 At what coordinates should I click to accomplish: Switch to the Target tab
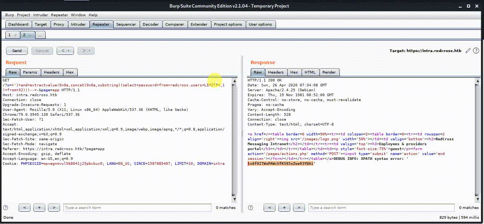tap(41, 25)
